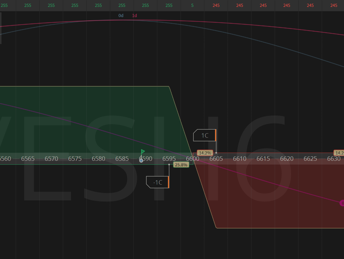
Task: Click the anchor dot above the -1C tag
Action: pyautogui.click(x=169, y=165)
